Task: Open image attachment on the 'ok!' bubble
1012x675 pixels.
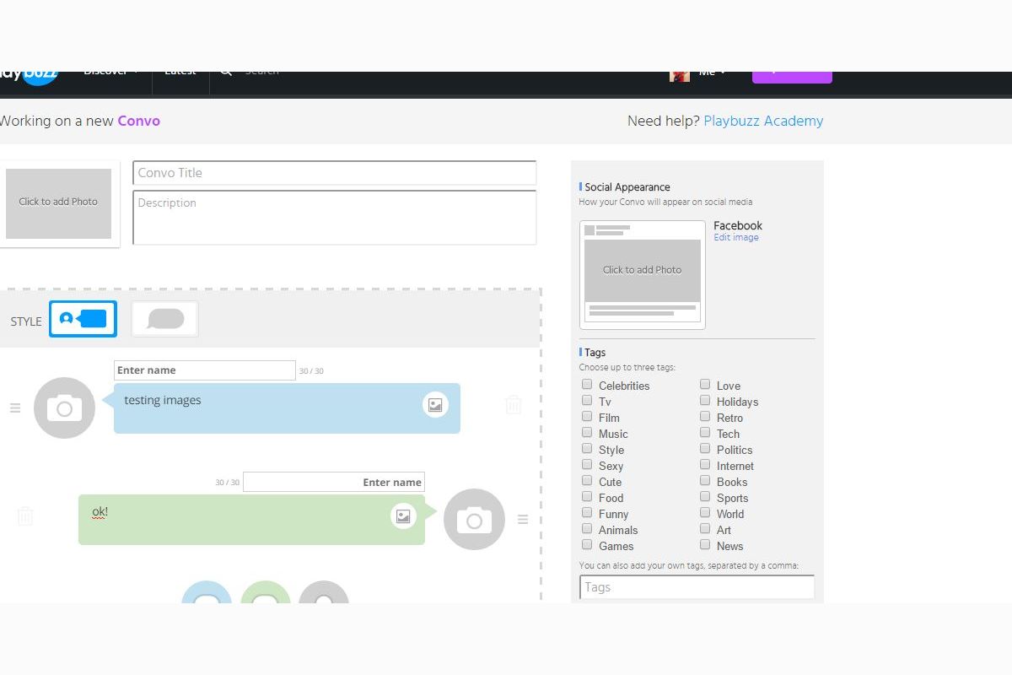Action: coord(403,516)
